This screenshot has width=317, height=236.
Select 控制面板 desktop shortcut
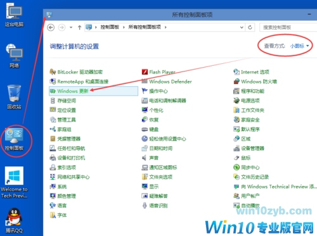click(14, 139)
